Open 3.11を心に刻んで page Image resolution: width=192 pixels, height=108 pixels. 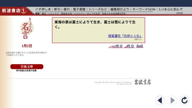pos(171,9)
